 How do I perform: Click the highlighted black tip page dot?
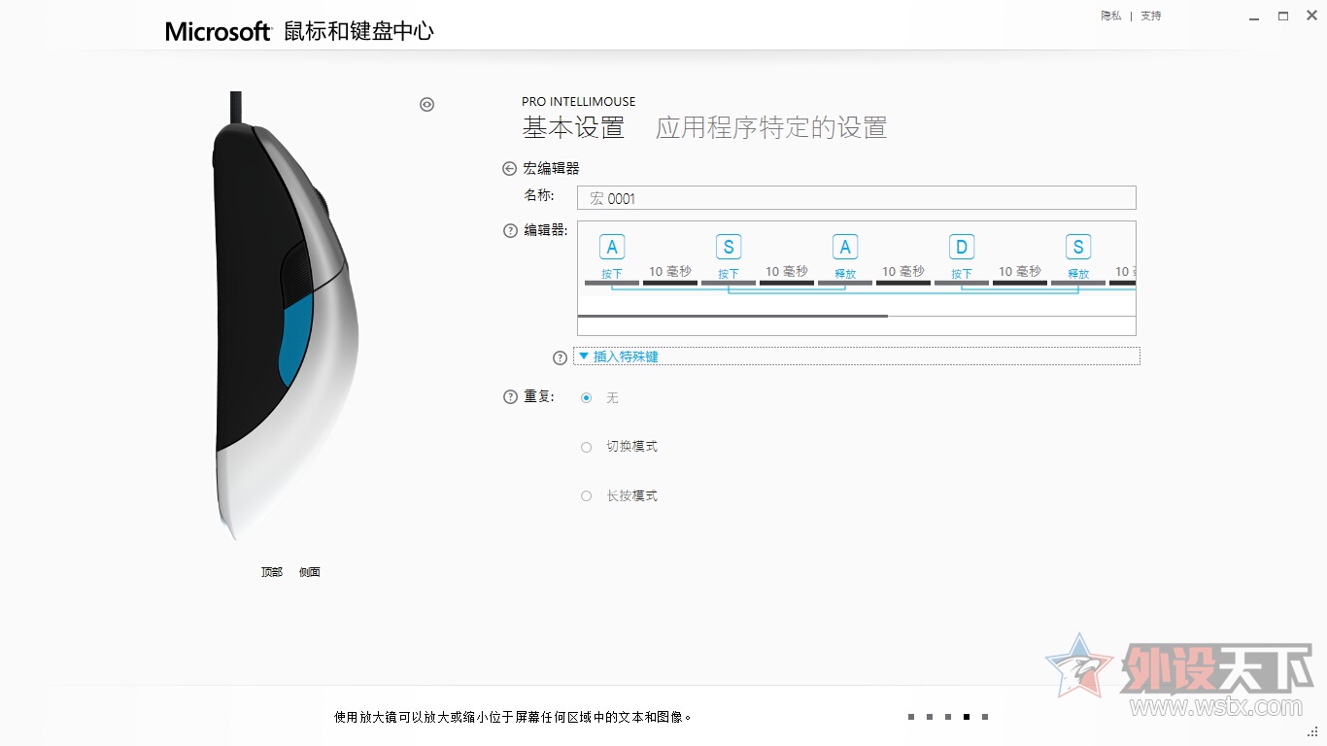pos(967,717)
